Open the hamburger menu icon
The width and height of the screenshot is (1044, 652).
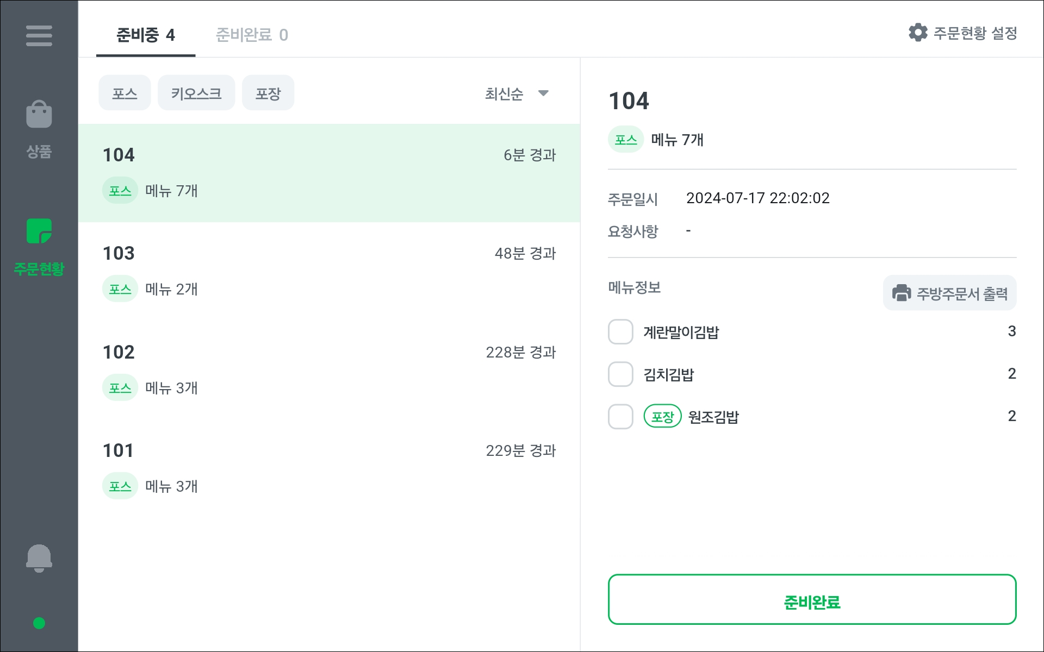[39, 36]
